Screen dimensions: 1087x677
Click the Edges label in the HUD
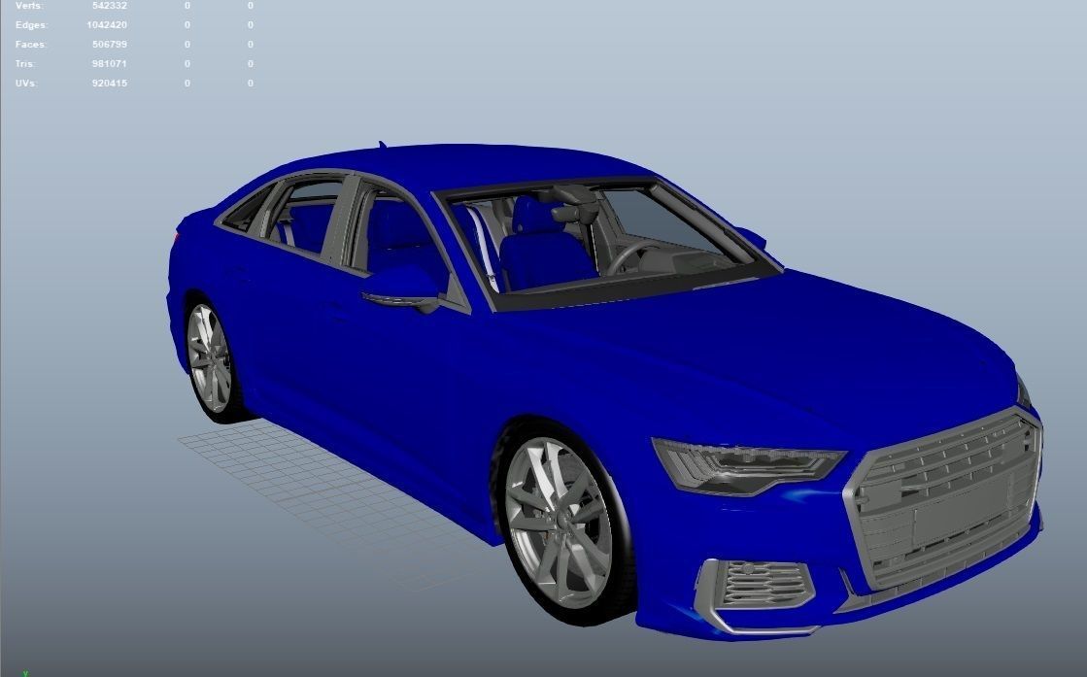tap(32, 25)
